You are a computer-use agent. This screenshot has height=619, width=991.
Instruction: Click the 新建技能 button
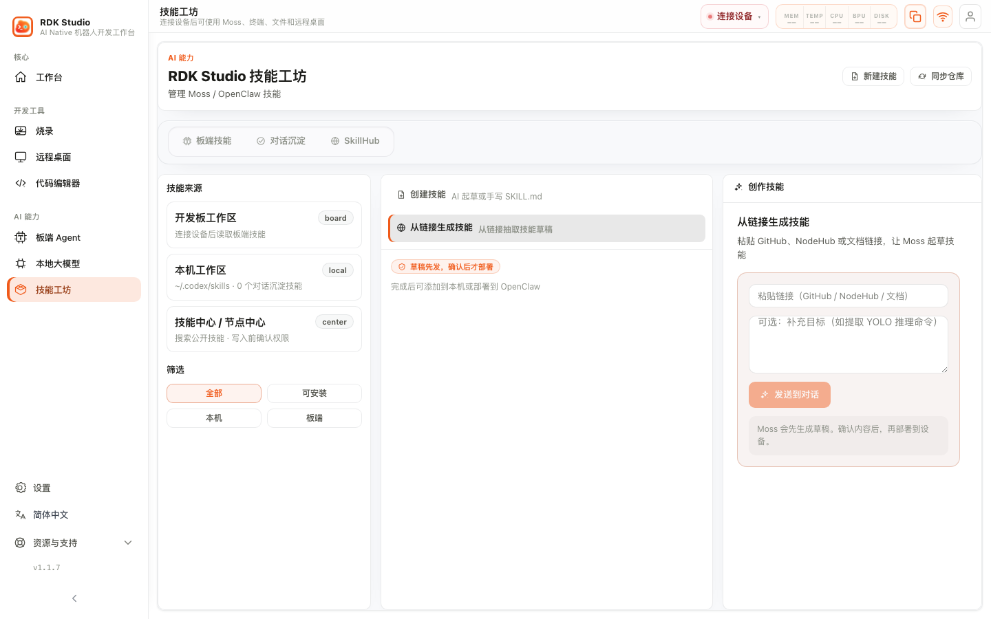[873, 76]
